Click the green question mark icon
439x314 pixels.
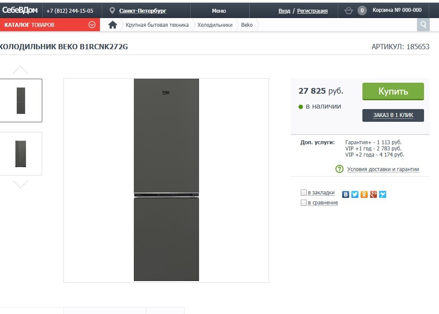[339, 169]
